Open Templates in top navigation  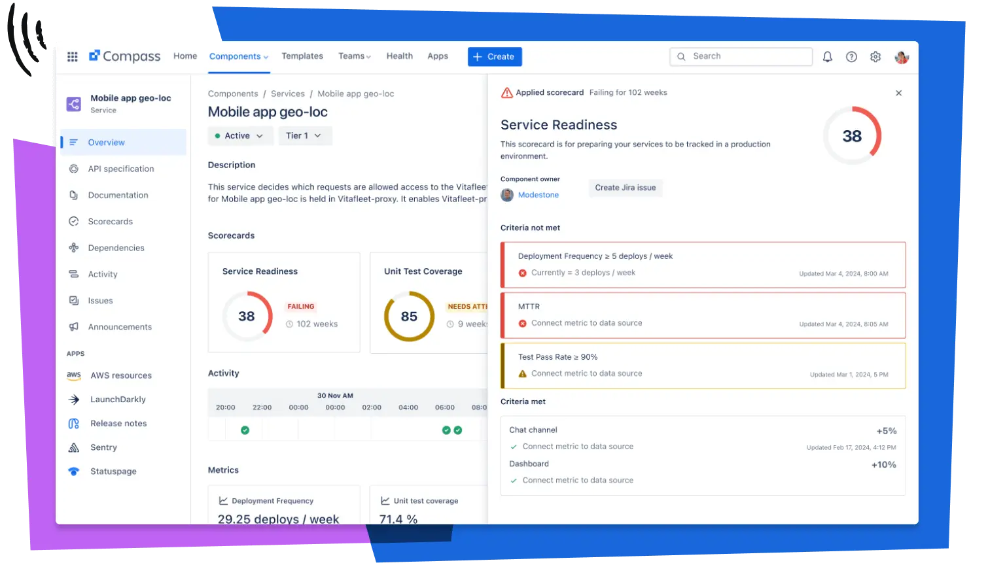pyautogui.click(x=302, y=56)
